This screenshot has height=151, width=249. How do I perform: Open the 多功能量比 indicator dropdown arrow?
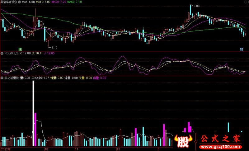click(x=2, y=78)
